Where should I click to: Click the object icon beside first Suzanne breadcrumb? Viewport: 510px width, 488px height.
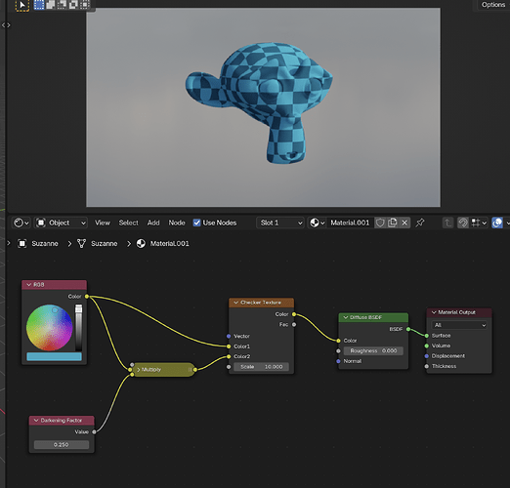click(x=21, y=244)
